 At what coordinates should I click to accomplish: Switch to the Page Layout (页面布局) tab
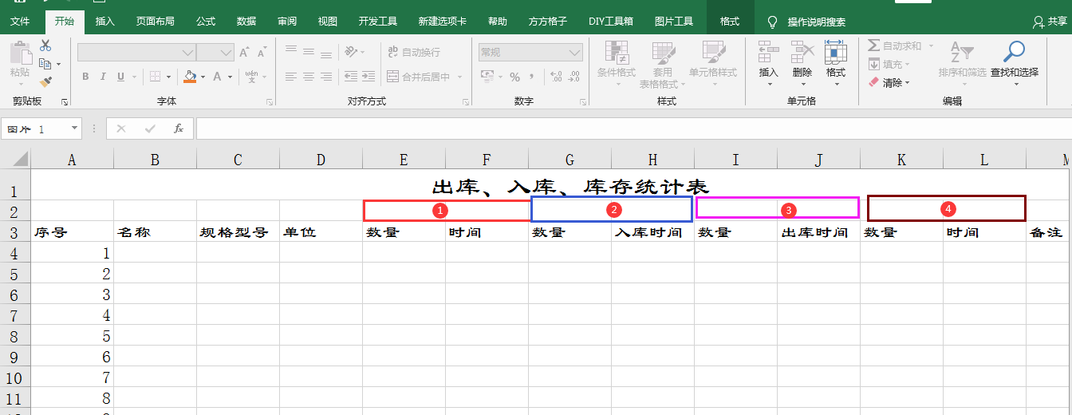tap(156, 22)
